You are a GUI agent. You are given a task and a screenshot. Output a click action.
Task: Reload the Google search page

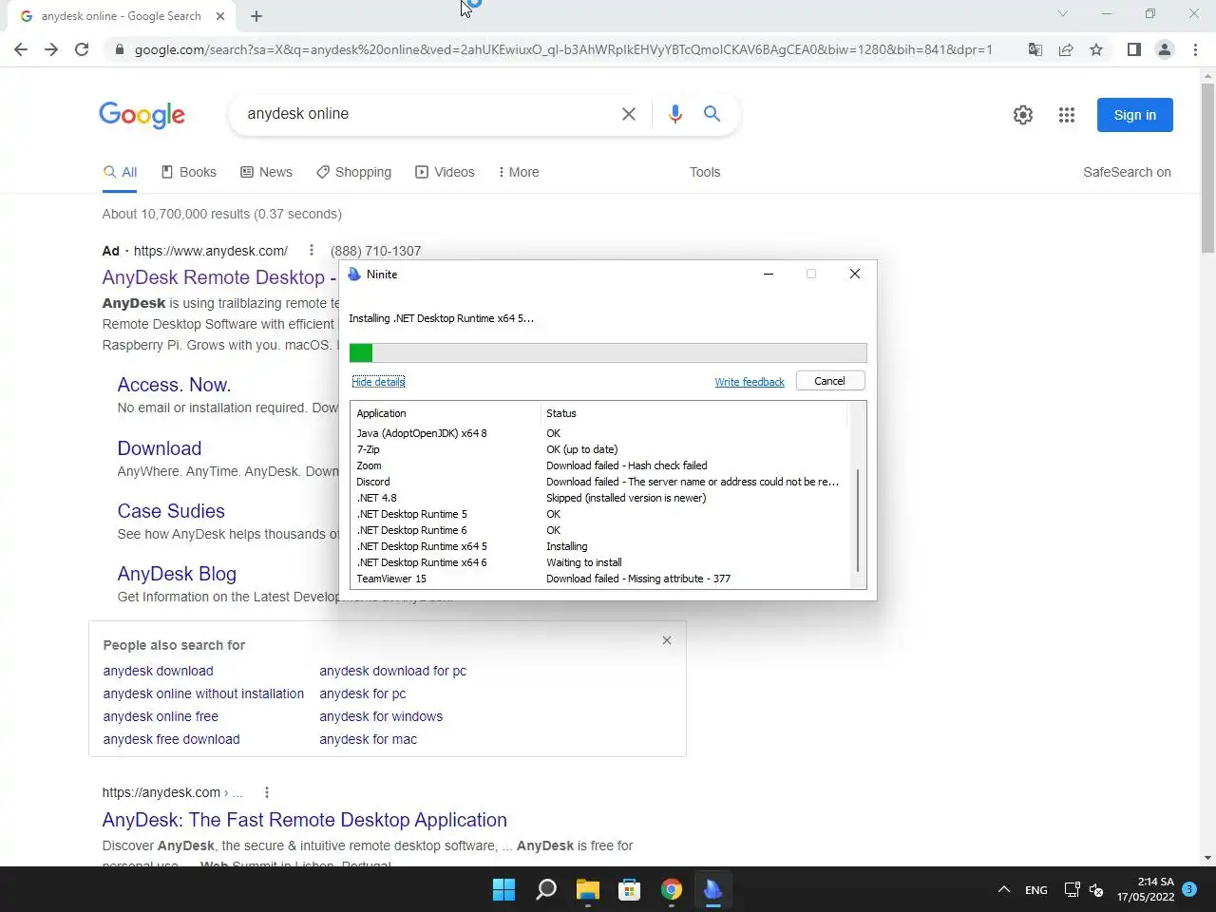click(x=82, y=49)
